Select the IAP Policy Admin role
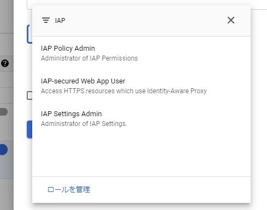The image size is (267, 210). point(141,53)
